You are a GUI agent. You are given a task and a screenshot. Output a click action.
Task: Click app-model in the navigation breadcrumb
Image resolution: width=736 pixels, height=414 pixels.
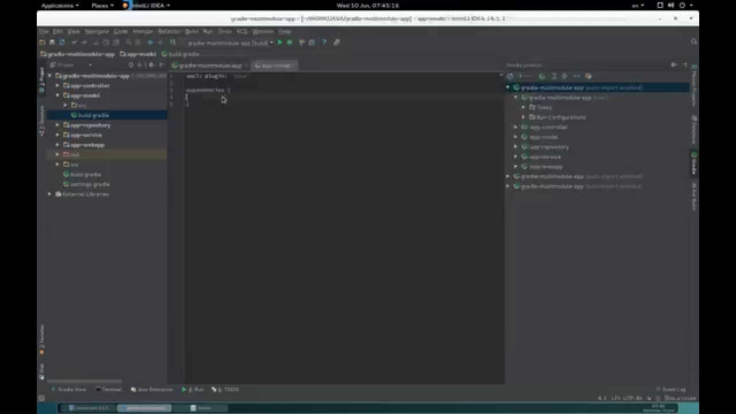coord(138,54)
